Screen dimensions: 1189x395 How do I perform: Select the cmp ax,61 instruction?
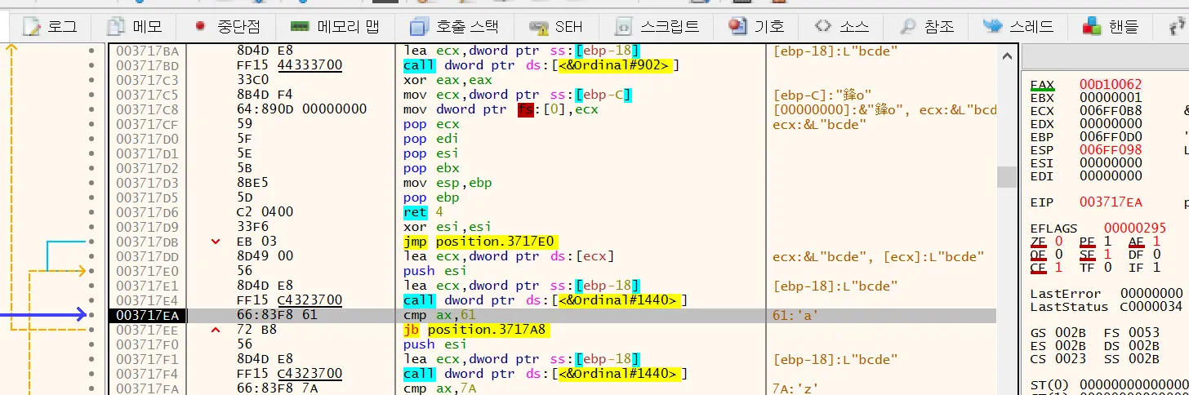coord(440,315)
